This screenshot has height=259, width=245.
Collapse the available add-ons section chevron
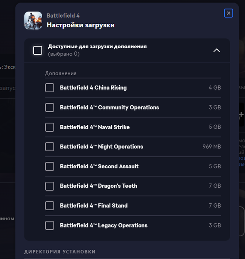click(x=217, y=51)
